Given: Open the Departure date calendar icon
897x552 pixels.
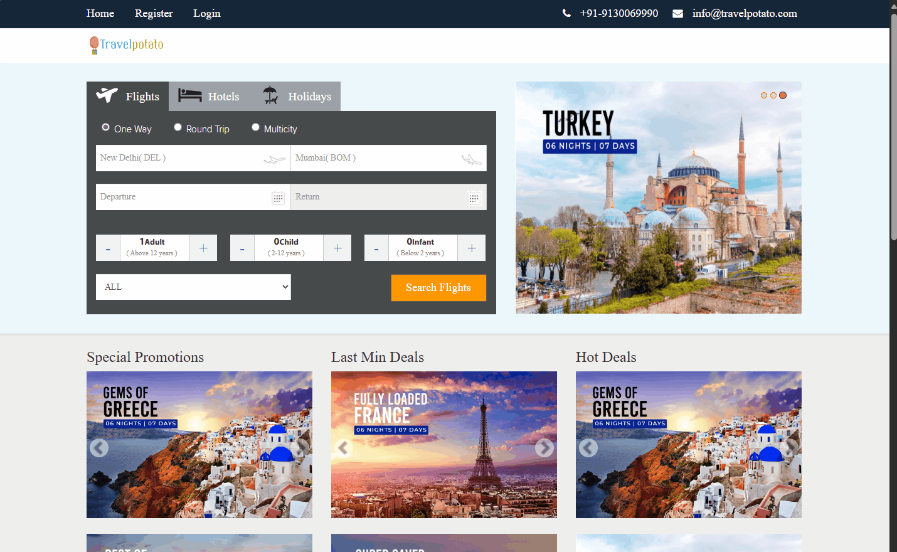Looking at the screenshot, I should [278, 198].
